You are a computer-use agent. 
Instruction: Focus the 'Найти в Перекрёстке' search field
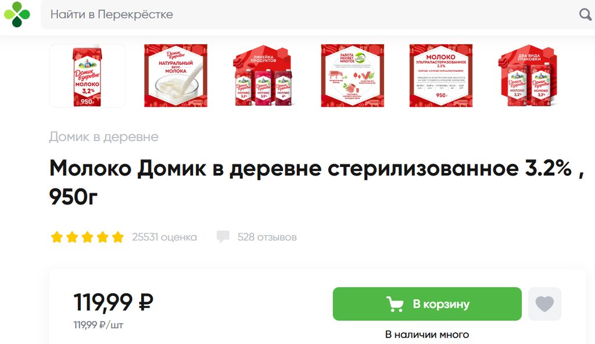311,15
